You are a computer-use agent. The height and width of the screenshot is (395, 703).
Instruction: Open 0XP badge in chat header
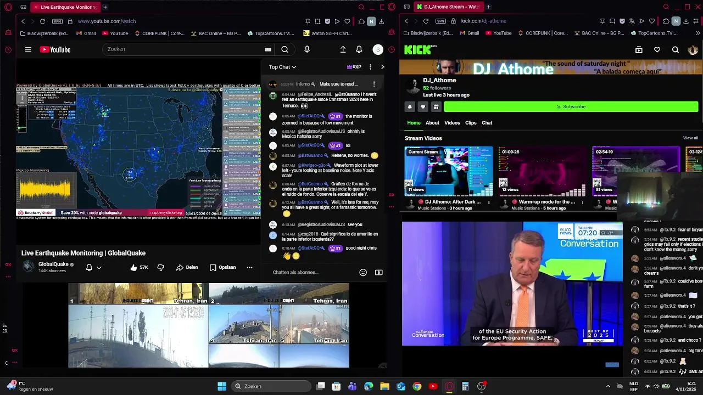354,67
